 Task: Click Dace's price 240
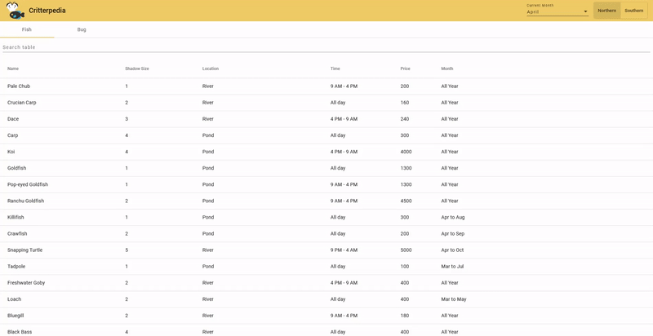pyautogui.click(x=404, y=119)
